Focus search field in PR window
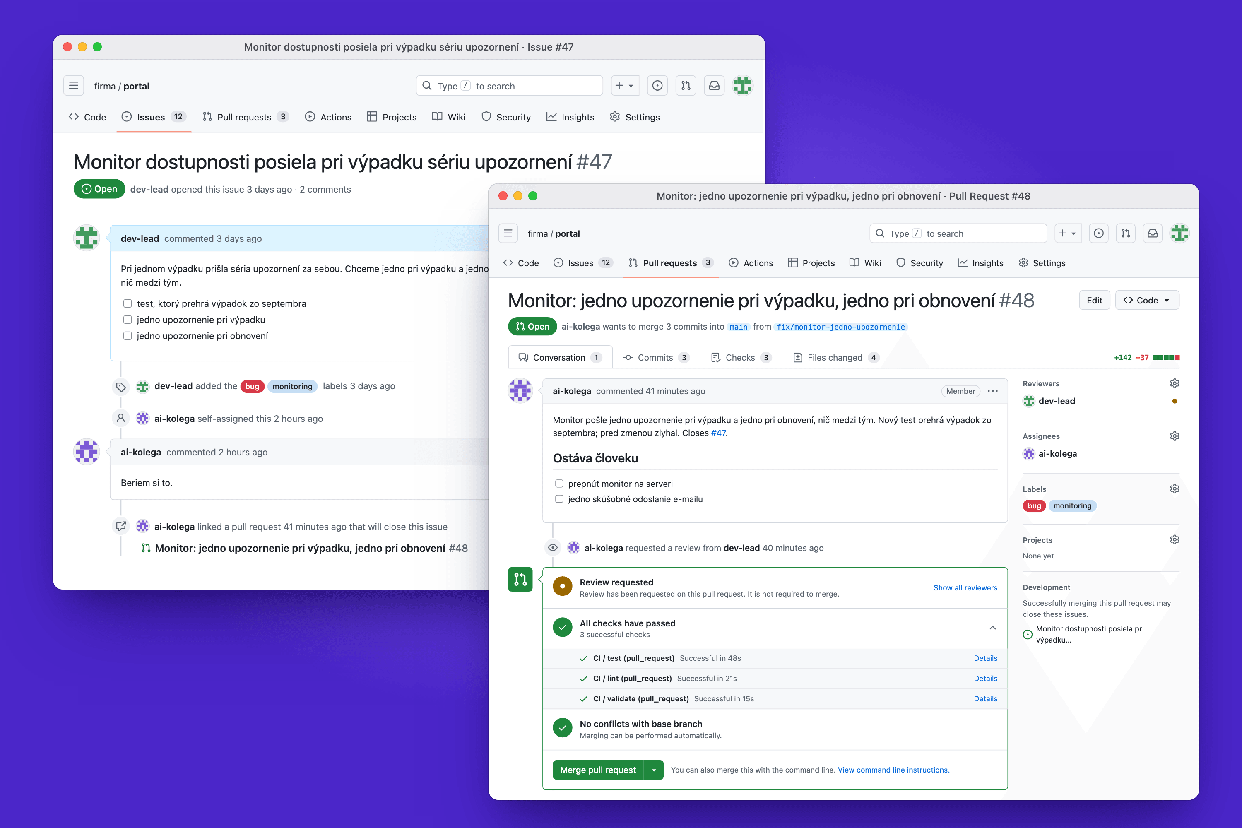Viewport: 1242px width, 828px height. pos(958,233)
